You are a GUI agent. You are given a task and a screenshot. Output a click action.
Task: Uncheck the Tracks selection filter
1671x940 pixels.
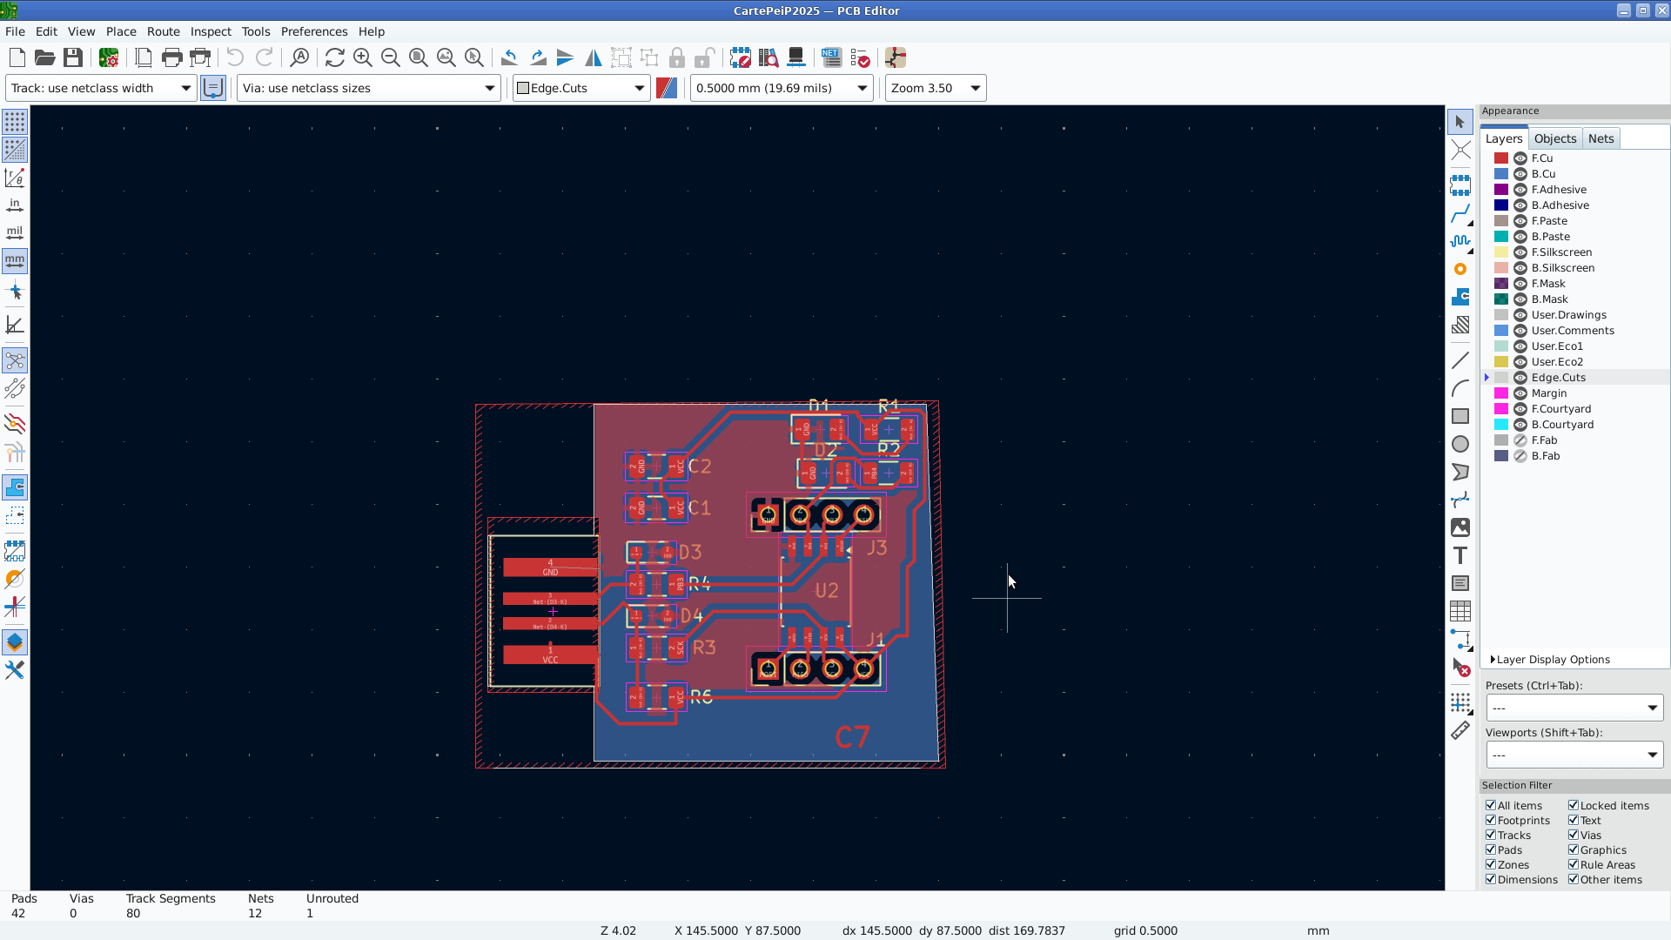(x=1491, y=836)
